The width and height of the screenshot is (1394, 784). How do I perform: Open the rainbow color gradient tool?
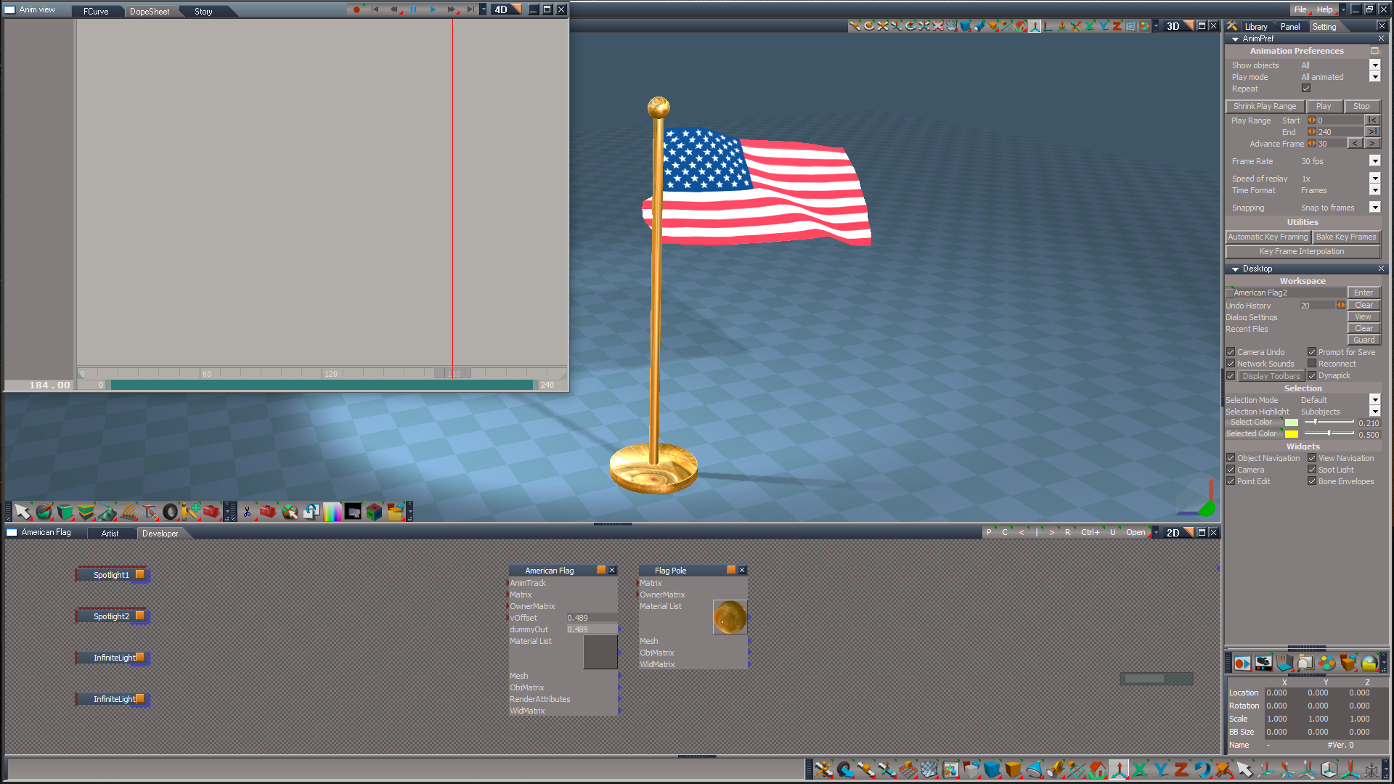(332, 512)
